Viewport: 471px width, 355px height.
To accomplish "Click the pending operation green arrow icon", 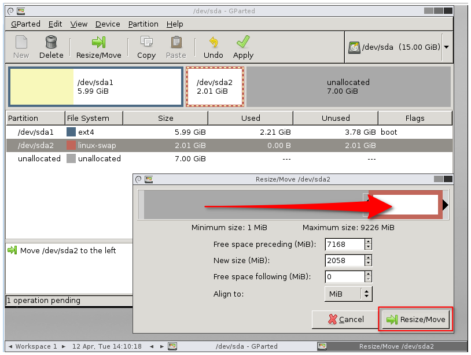I will [12, 250].
